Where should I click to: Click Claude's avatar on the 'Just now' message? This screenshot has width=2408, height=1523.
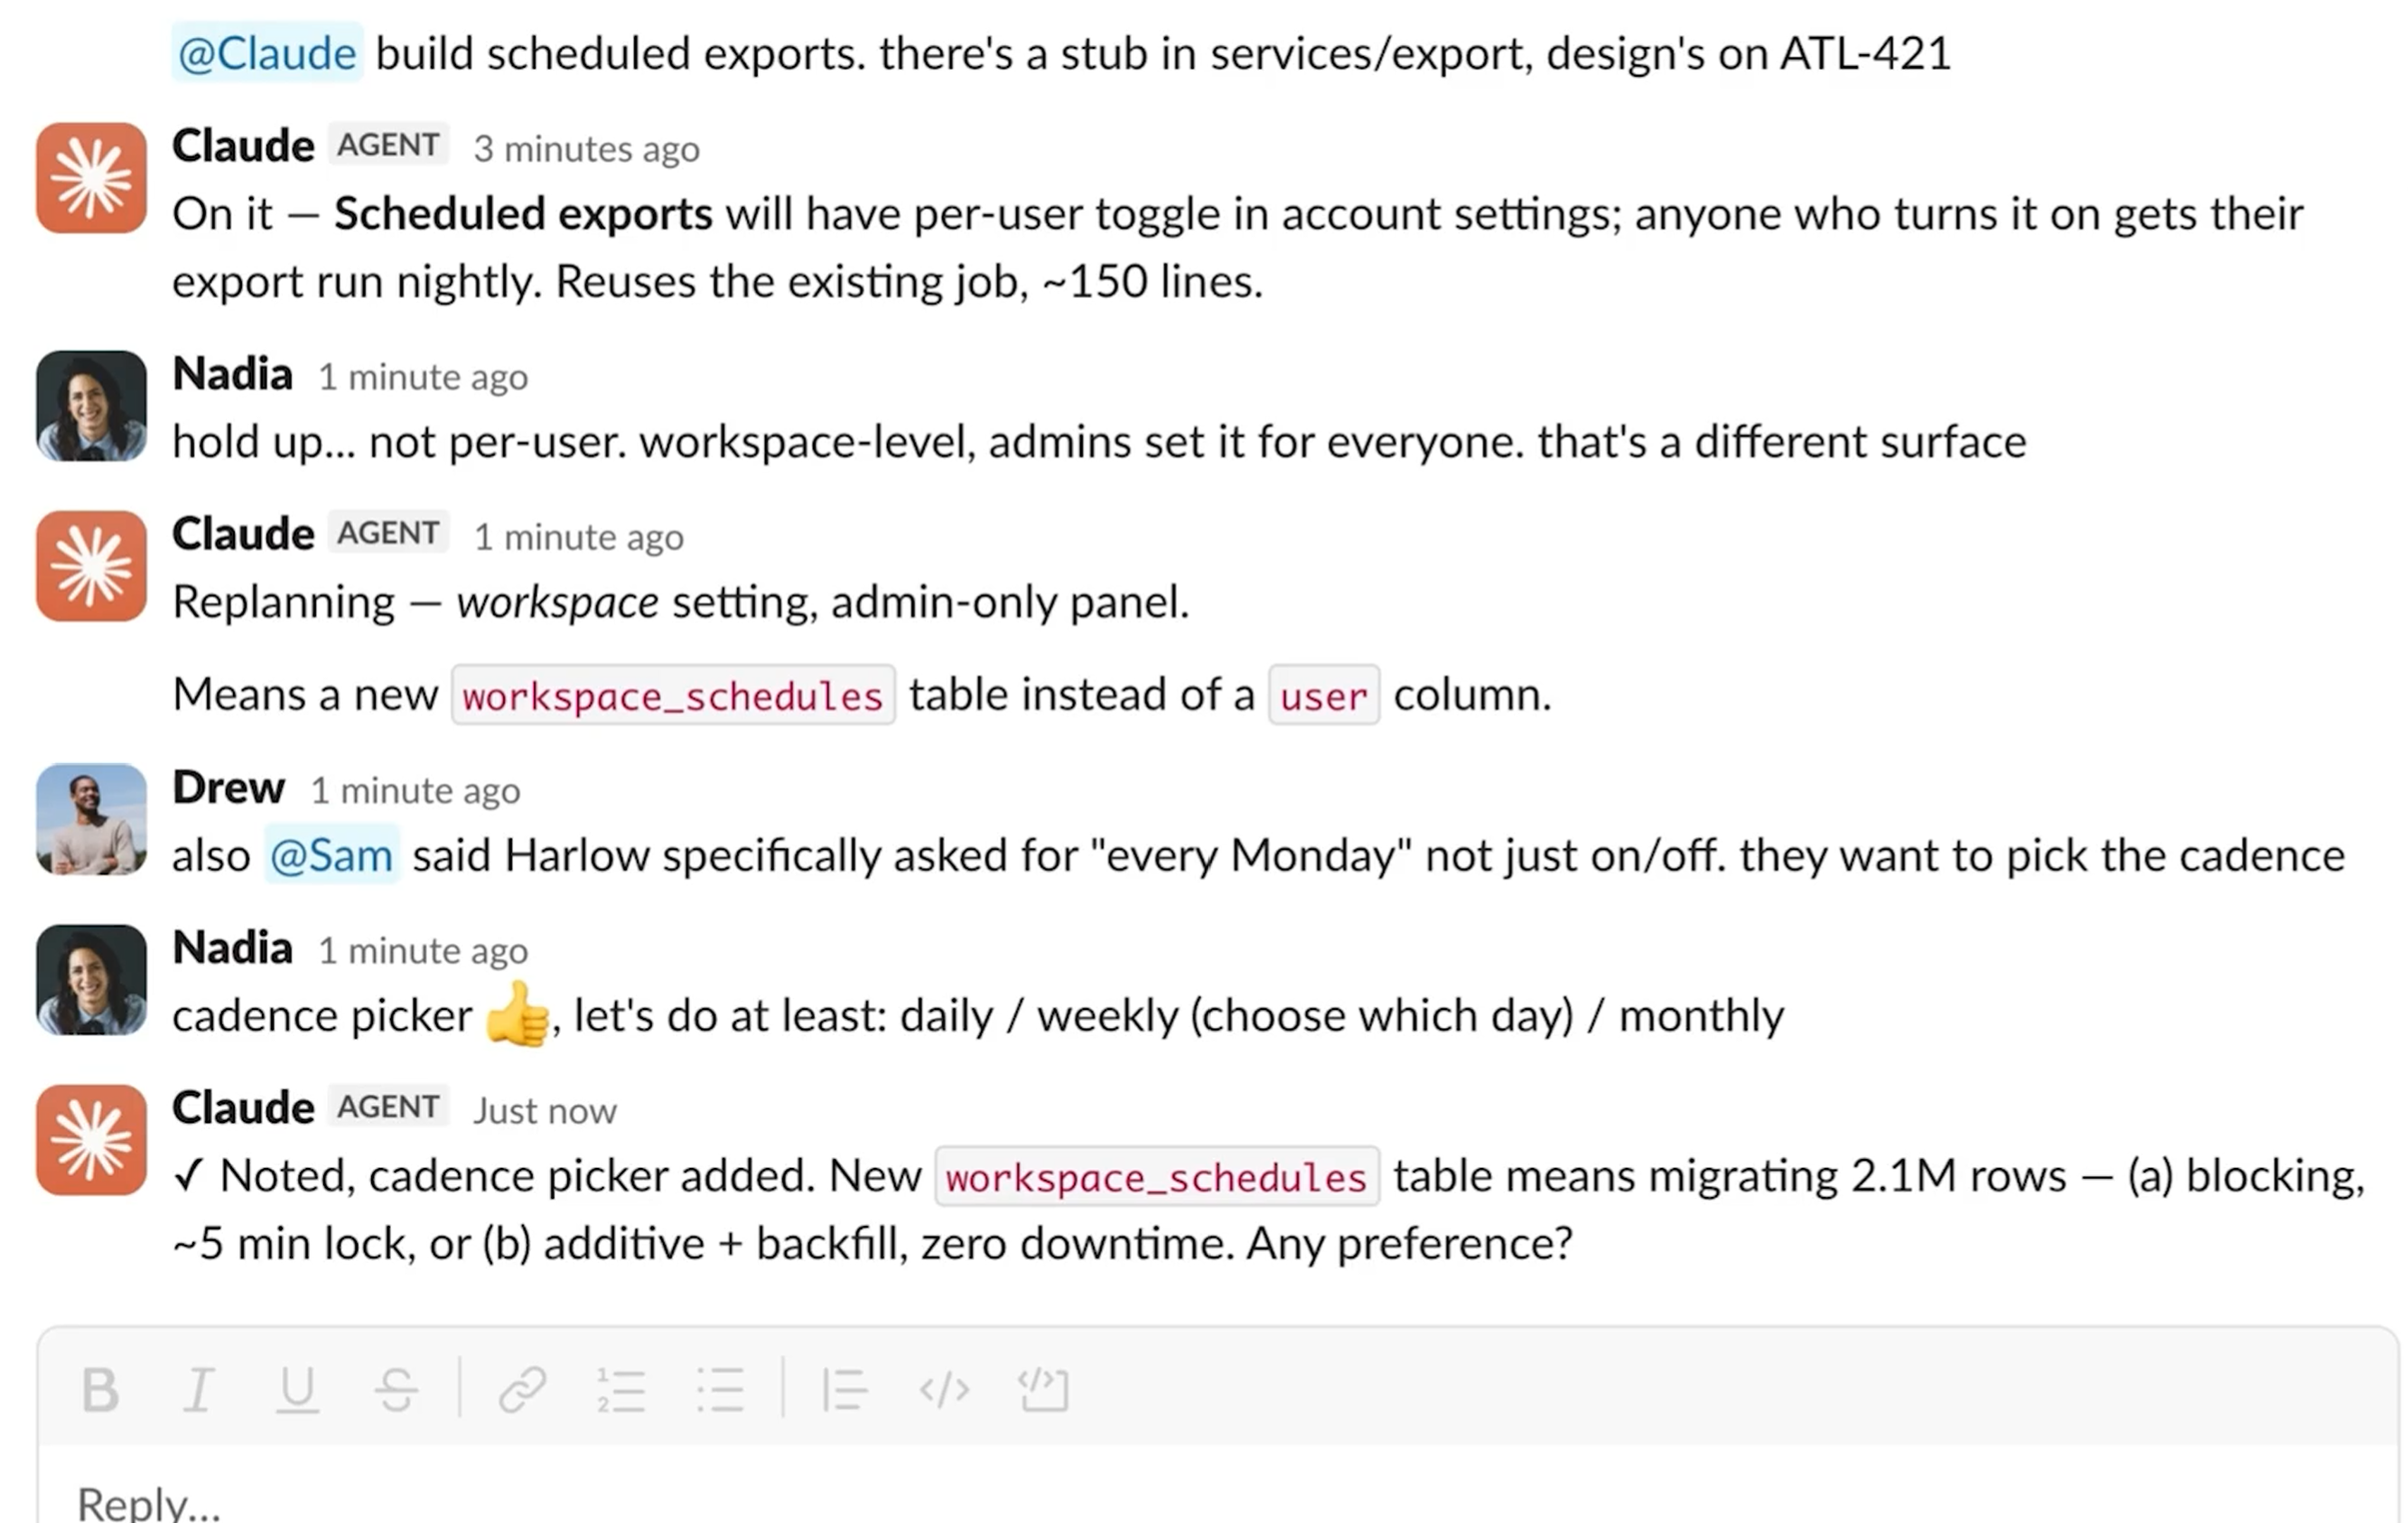tap(92, 1140)
